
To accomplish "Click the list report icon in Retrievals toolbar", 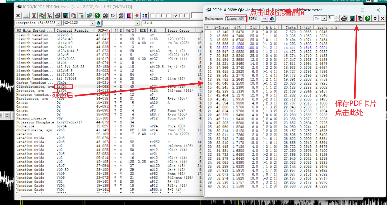I will pos(82,16).
